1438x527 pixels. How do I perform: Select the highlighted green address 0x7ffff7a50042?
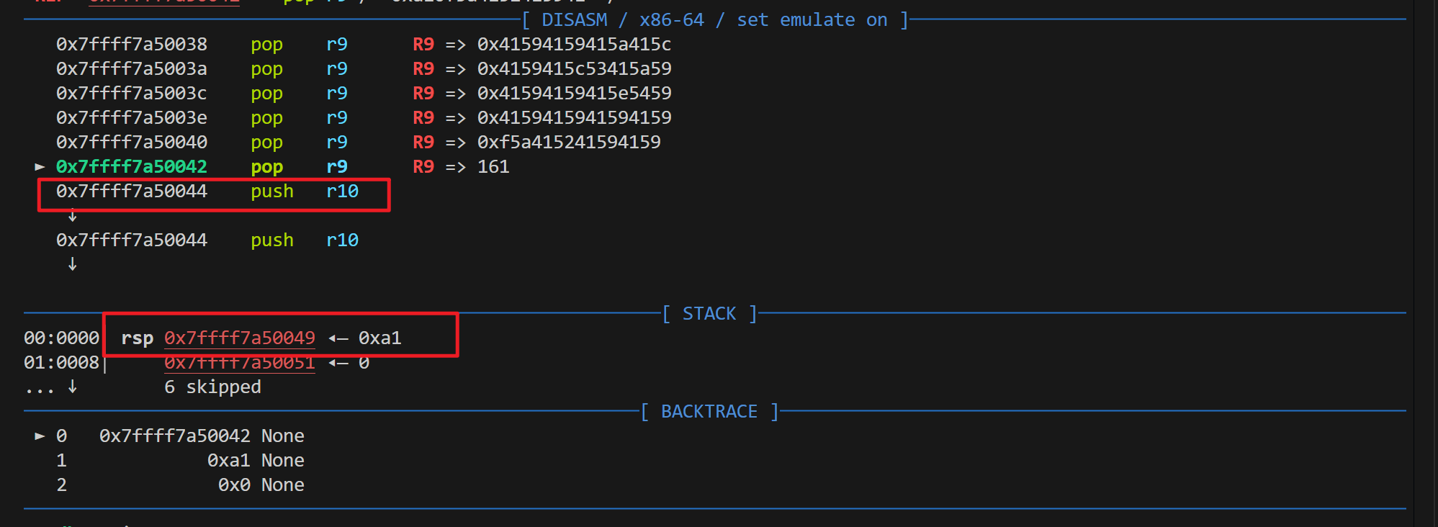(132, 167)
